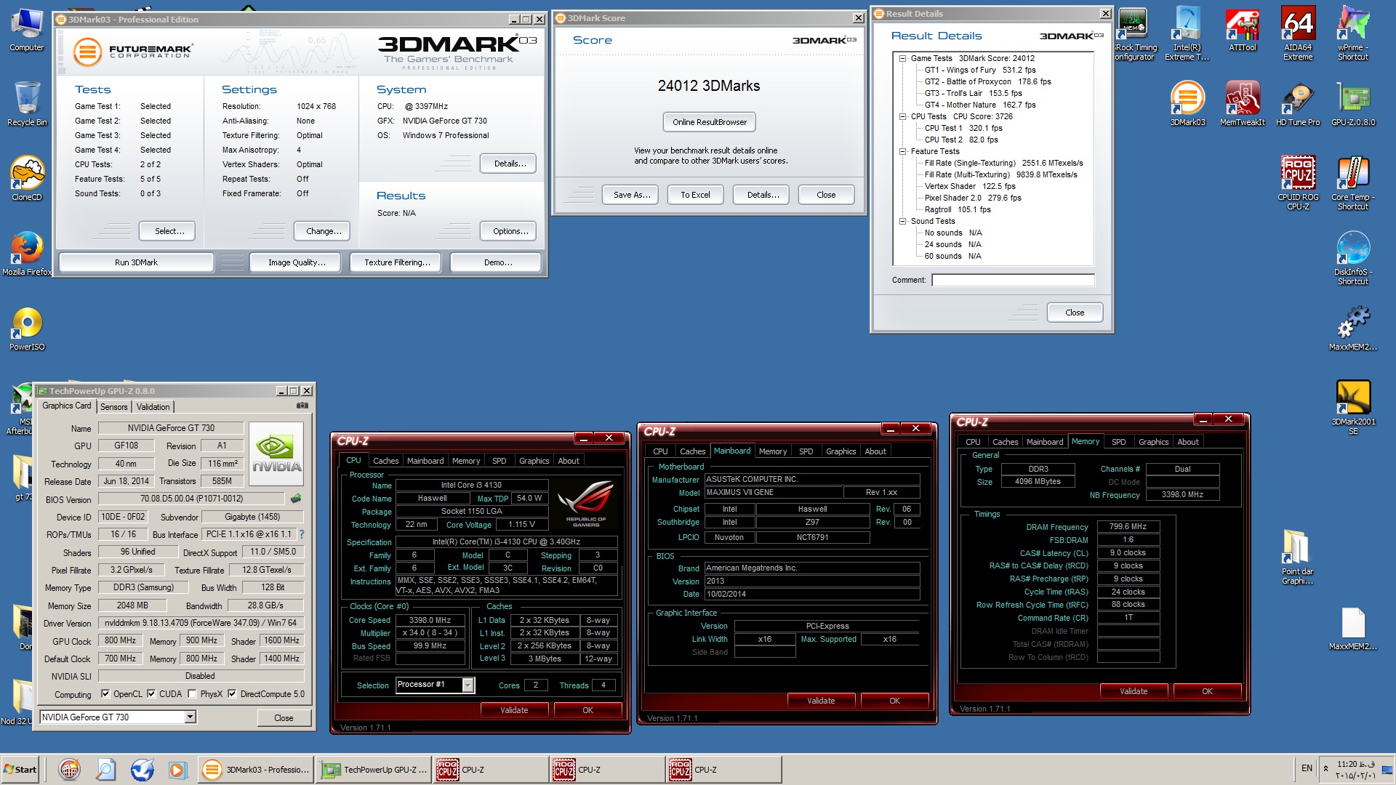Open SPD tab in middle CPU-Z window

pyautogui.click(x=806, y=451)
